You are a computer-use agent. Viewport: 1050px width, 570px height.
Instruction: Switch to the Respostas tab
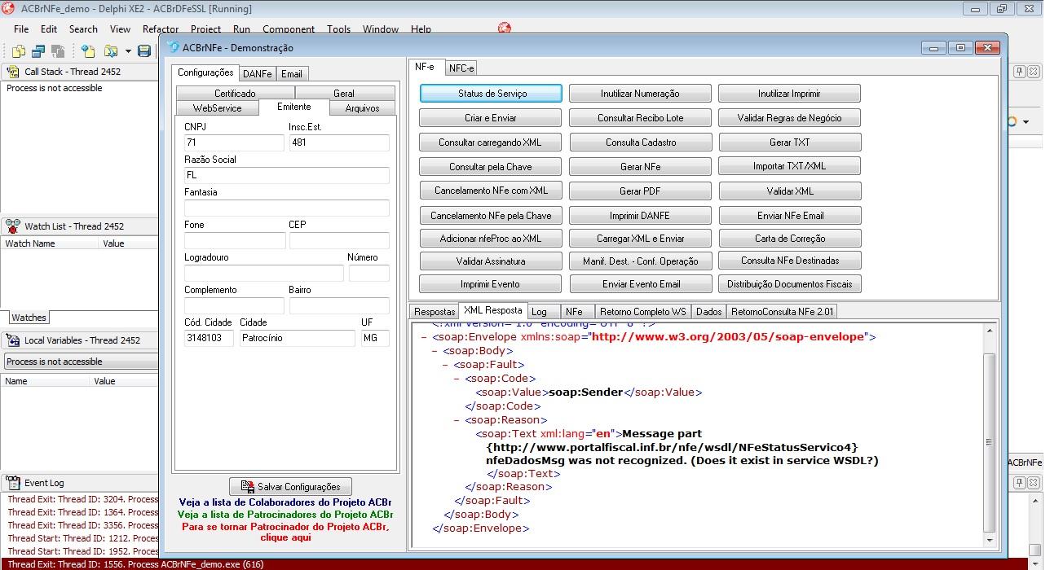[x=435, y=312]
